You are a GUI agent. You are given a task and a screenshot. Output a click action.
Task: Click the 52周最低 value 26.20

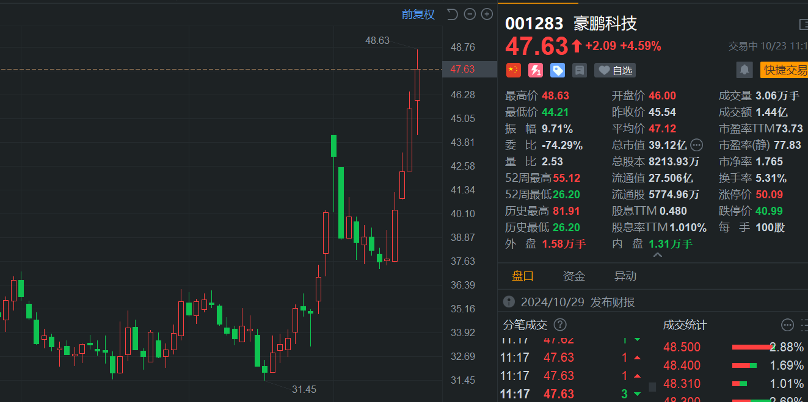(567, 195)
